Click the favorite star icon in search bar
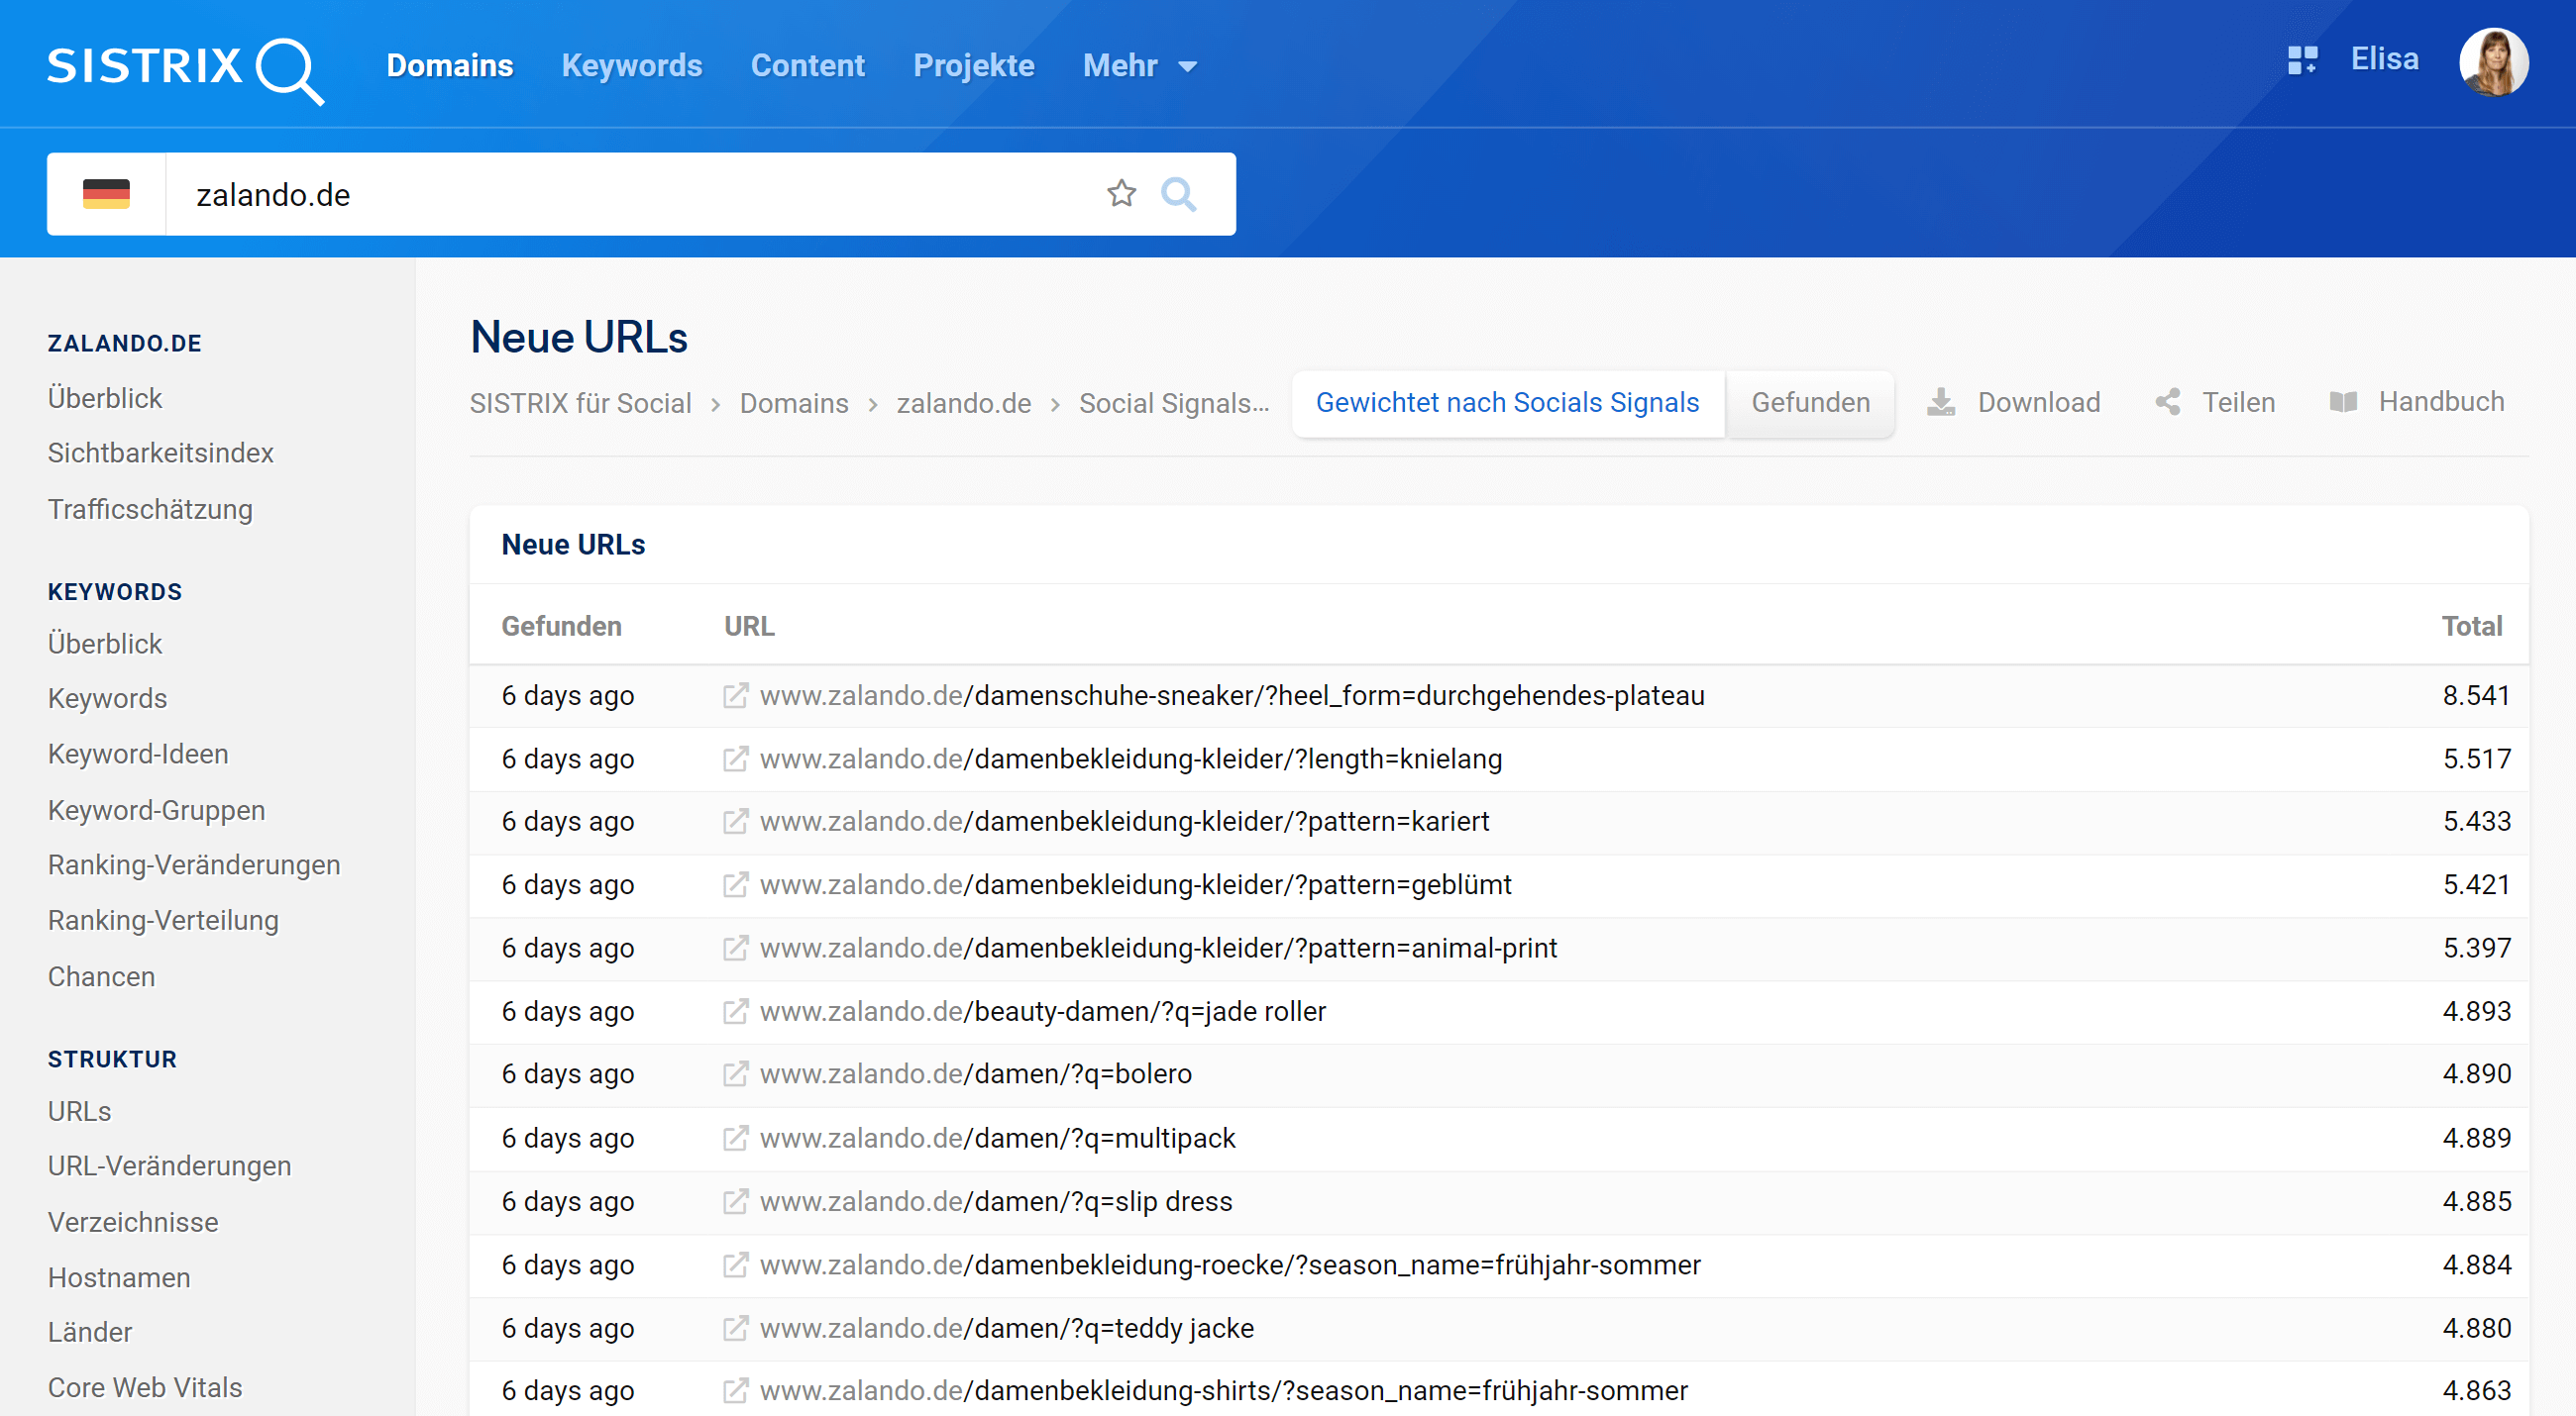Viewport: 2576px width, 1416px height. 1121,193
